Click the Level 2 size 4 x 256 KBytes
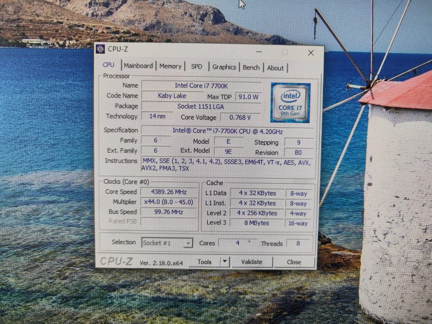Image resolution: width=432 pixels, height=324 pixels. pyautogui.click(x=257, y=213)
